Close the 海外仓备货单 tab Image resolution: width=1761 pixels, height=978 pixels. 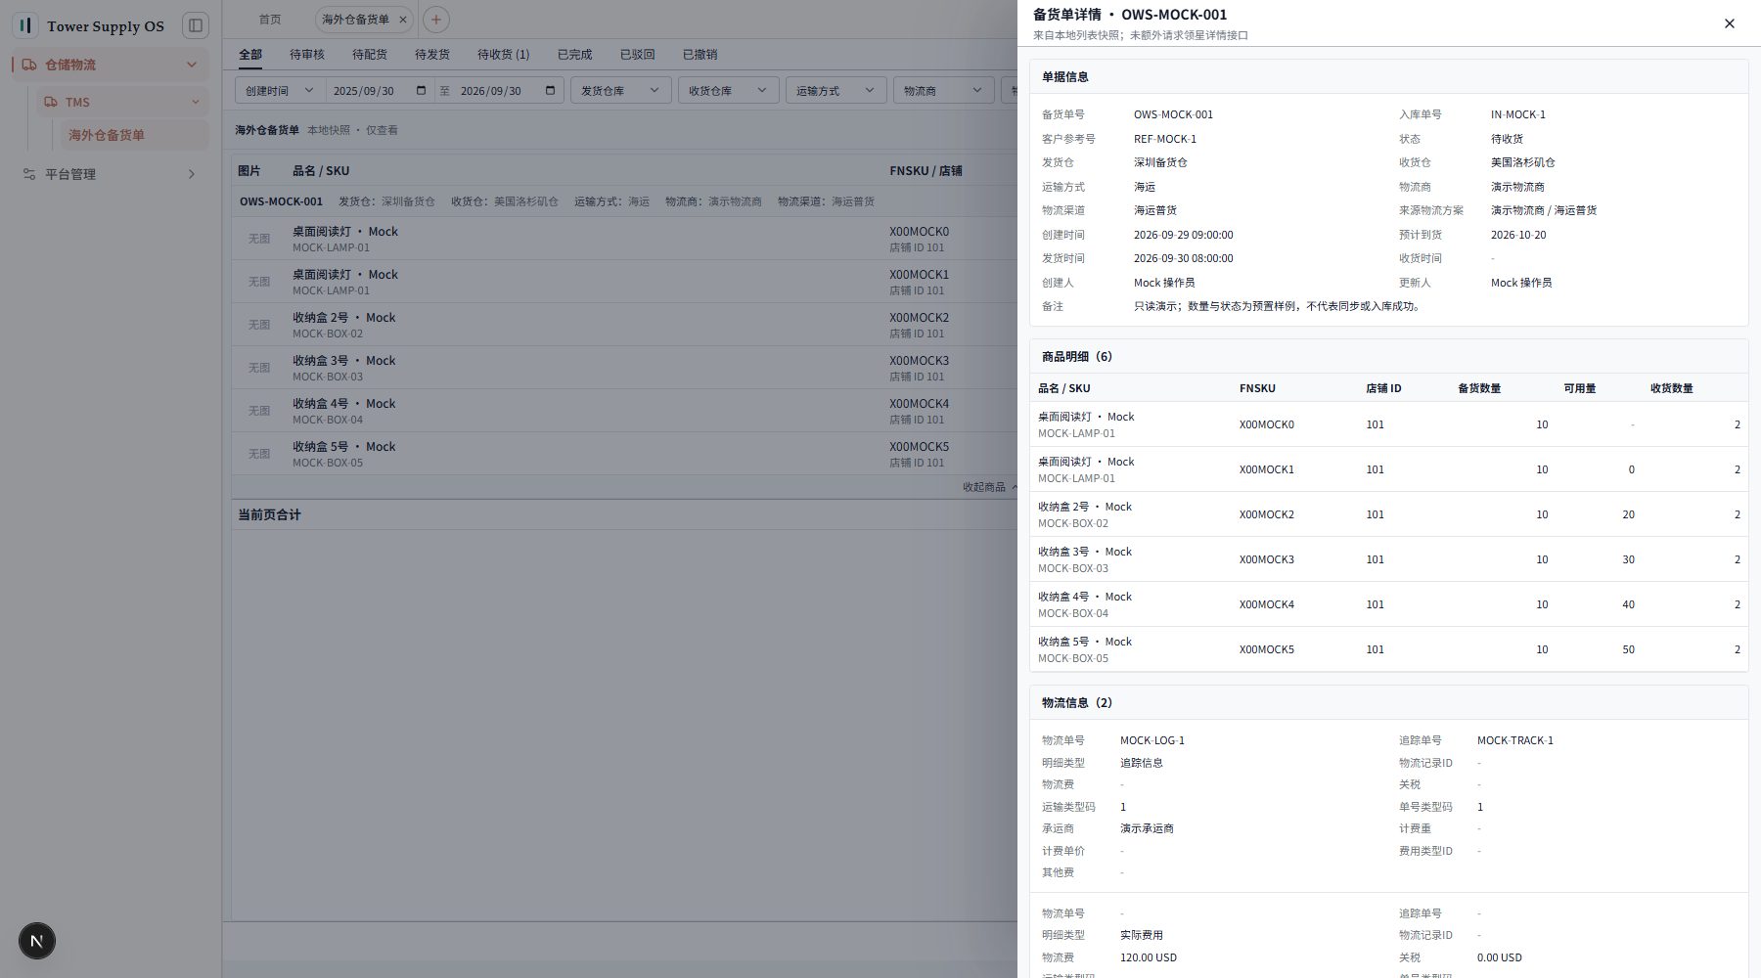[x=402, y=20]
